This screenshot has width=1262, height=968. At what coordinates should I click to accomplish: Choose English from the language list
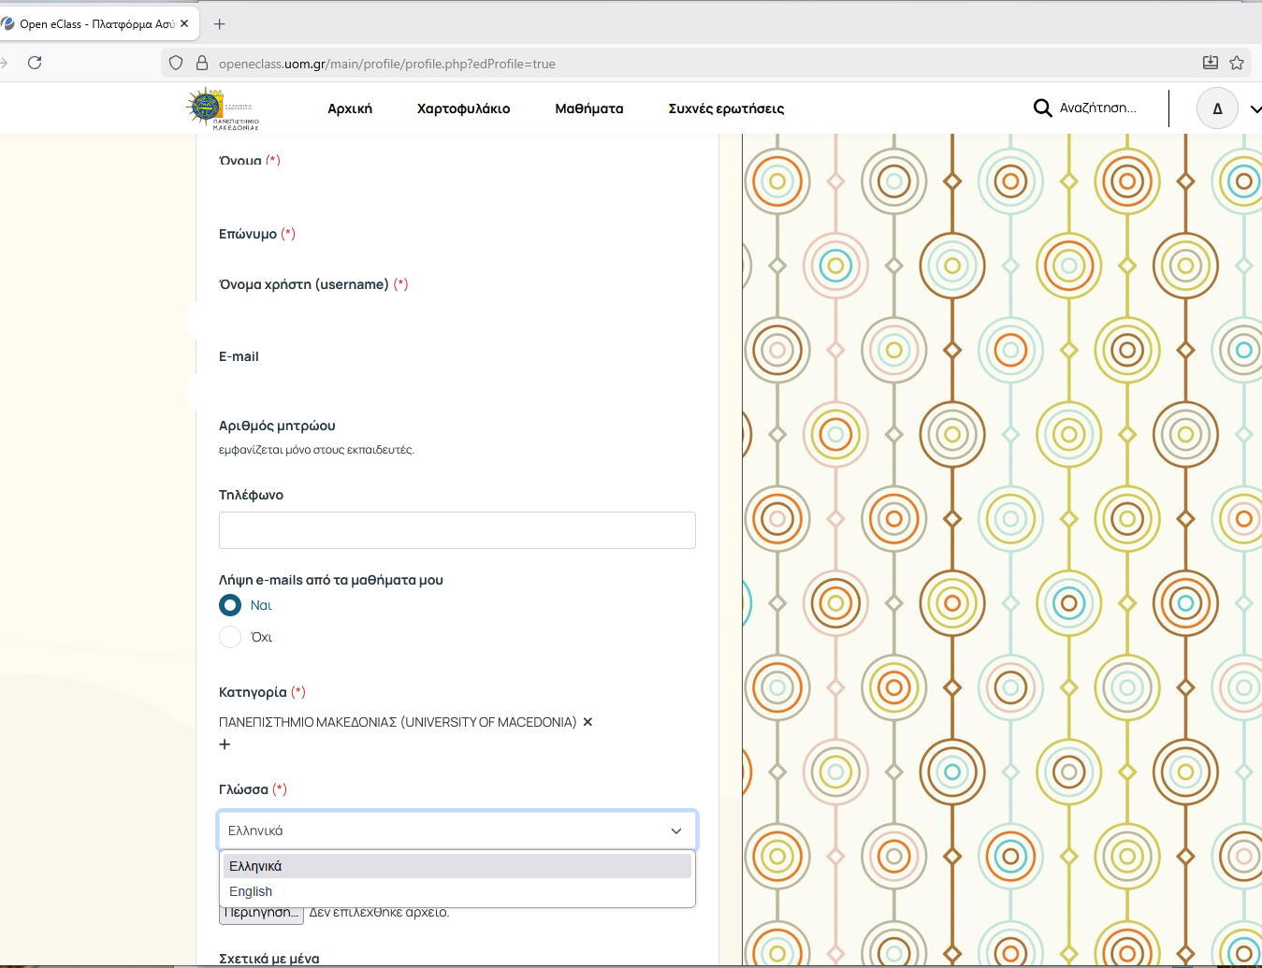click(x=251, y=891)
